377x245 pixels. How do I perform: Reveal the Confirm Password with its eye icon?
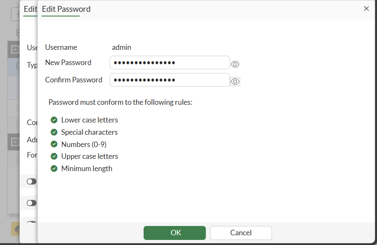(x=235, y=82)
